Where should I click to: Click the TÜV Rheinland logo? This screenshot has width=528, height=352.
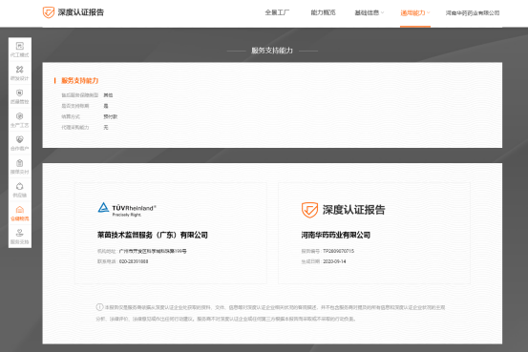tap(127, 209)
